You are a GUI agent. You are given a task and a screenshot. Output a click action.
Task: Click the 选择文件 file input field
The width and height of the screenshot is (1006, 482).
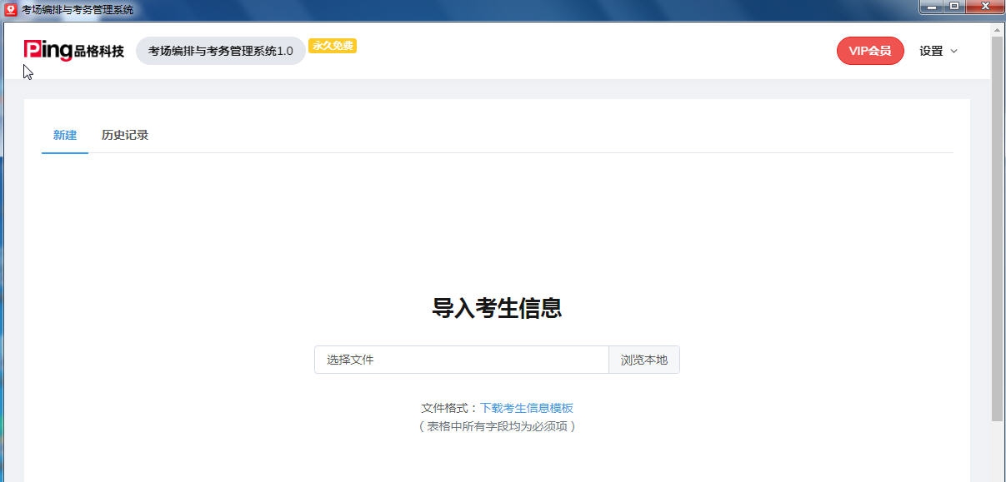pos(462,359)
